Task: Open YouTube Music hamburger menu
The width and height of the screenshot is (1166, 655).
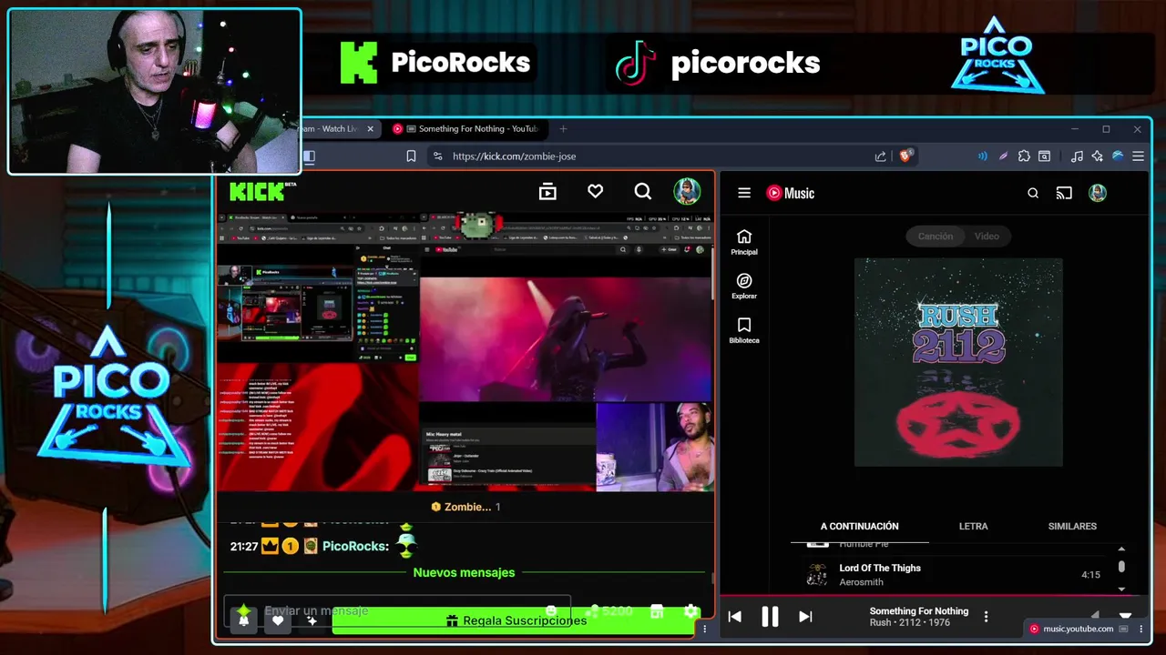Action: tap(744, 193)
